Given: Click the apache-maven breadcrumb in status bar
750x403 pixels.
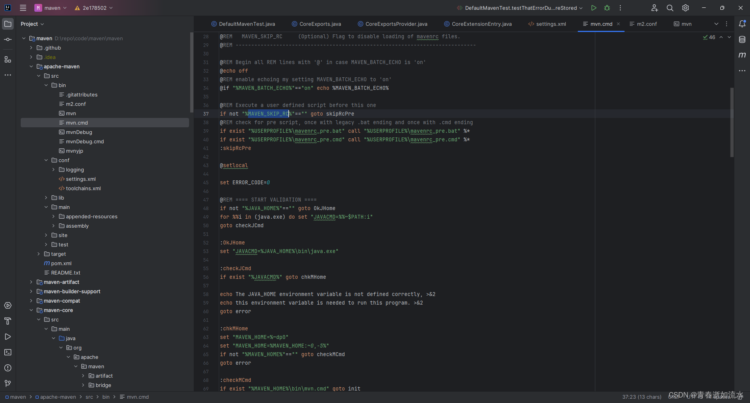Looking at the screenshot, I should tap(58, 397).
